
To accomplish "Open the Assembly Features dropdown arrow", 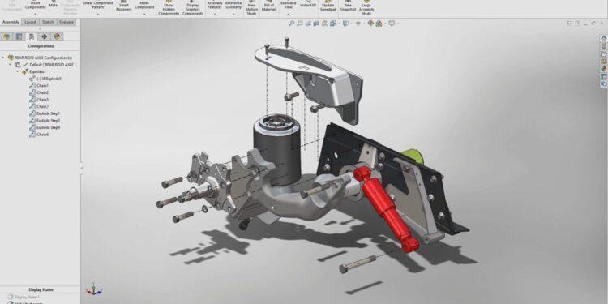I will [x=215, y=14].
